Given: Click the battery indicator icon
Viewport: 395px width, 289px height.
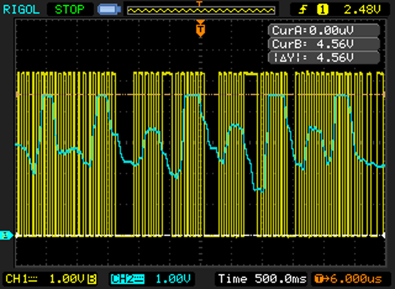Looking at the screenshot, I should tap(109, 10).
